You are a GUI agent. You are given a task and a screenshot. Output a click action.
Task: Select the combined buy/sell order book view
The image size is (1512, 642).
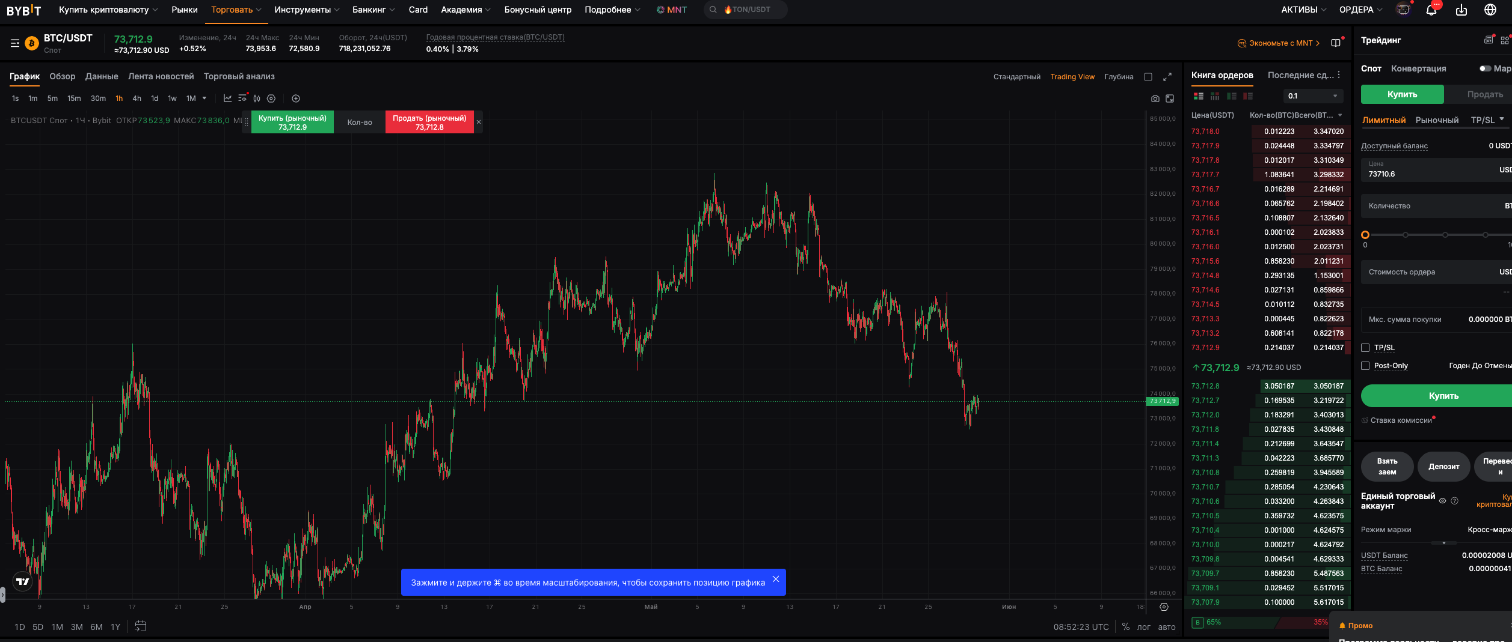coord(1199,96)
